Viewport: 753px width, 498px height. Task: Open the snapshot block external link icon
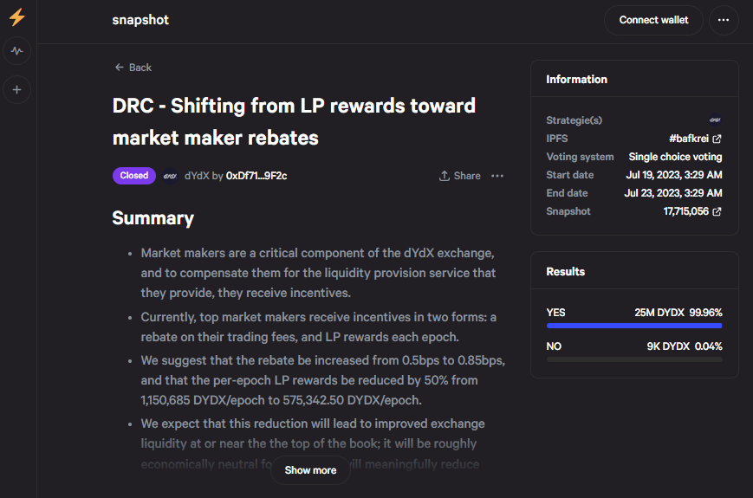click(x=717, y=211)
